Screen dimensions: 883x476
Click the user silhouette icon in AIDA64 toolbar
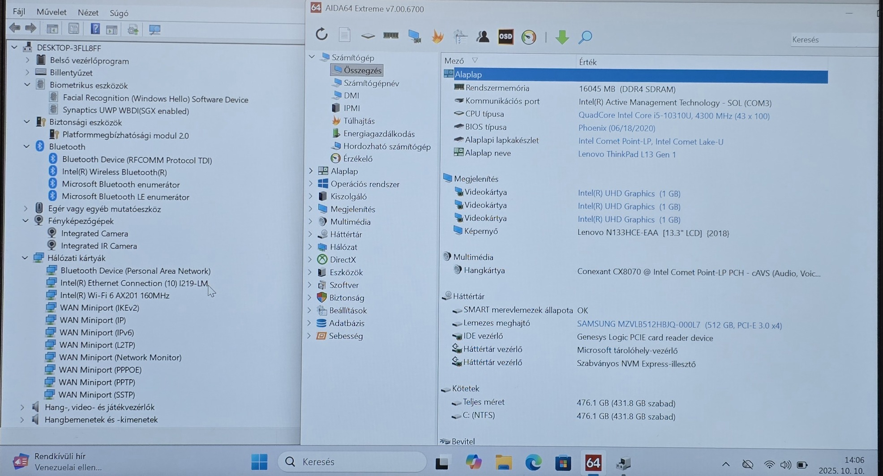[483, 36]
